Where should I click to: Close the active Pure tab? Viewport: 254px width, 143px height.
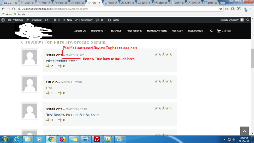(100, 3)
